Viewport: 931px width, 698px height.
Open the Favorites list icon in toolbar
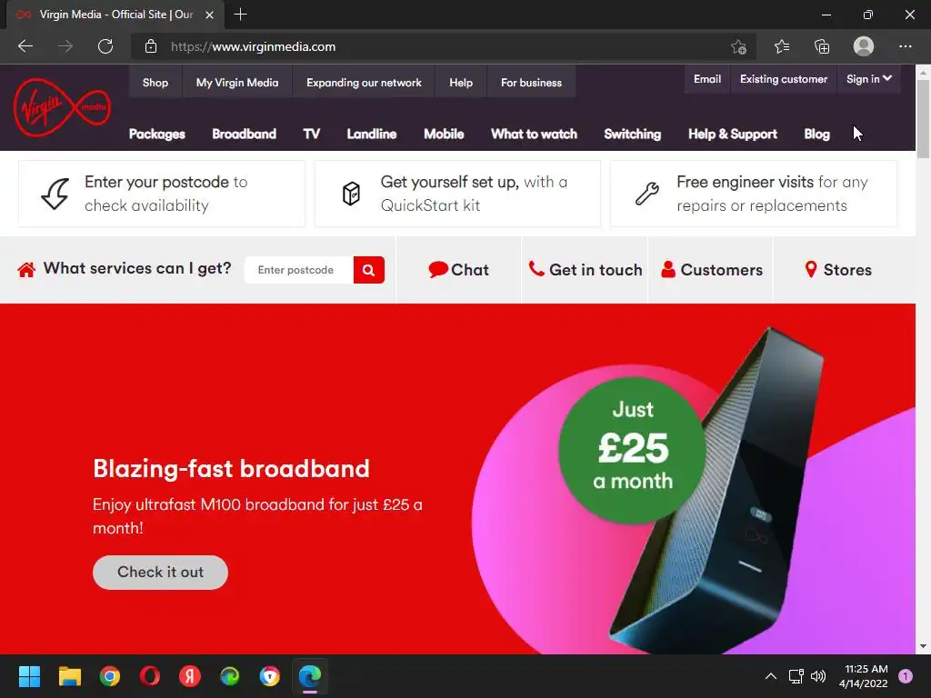click(782, 46)
